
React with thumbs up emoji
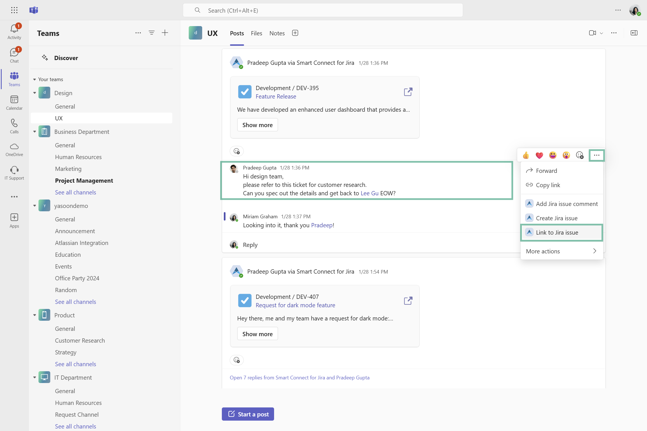tap(526, 155)
